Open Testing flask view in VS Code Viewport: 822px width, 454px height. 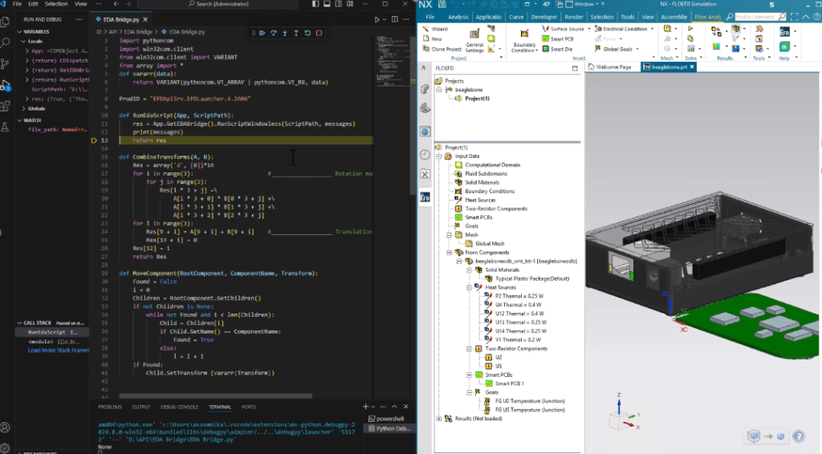pos(6,127)
